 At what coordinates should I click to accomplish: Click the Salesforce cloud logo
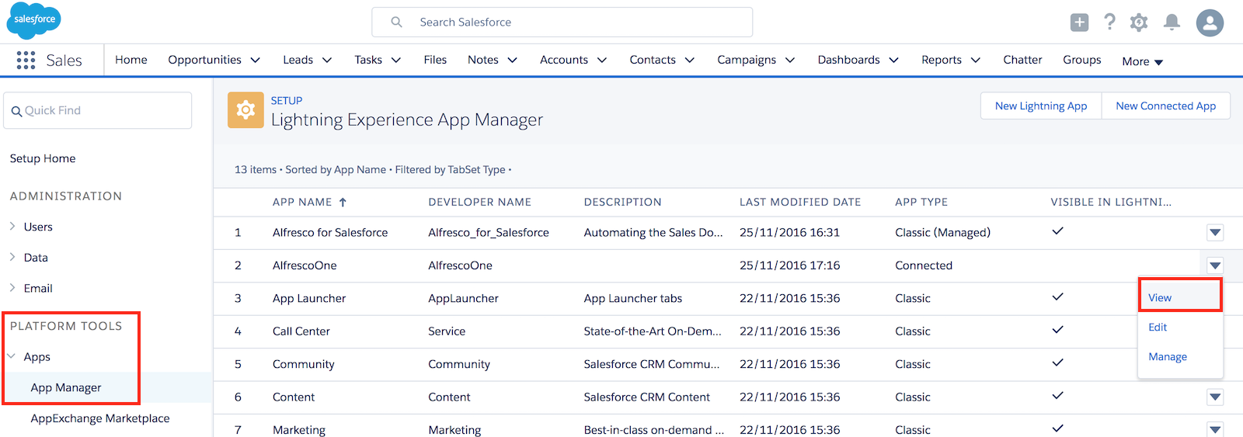[33, 20]
